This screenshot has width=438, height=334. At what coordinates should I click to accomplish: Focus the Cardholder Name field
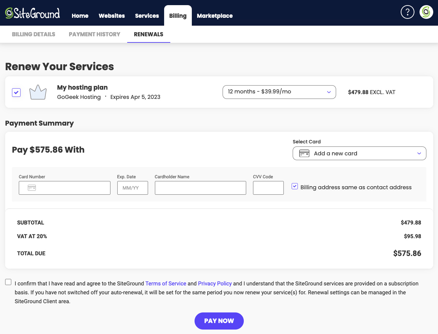click(200, 188)
